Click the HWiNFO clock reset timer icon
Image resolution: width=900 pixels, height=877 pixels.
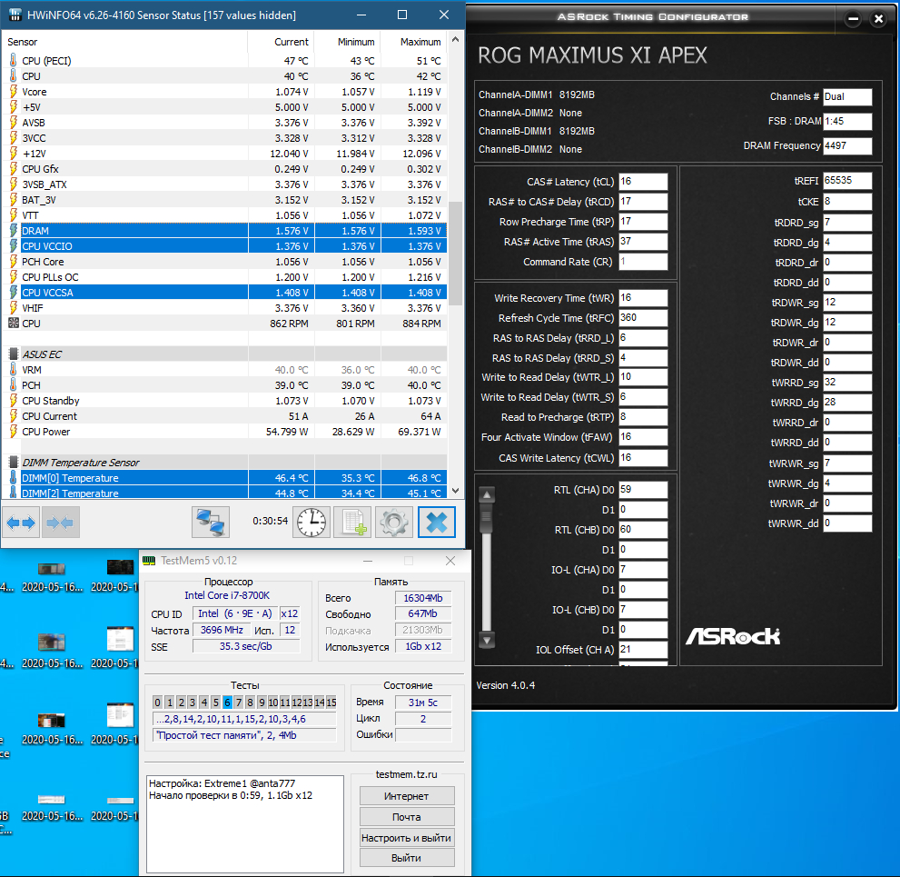click(x=312, y=523)
